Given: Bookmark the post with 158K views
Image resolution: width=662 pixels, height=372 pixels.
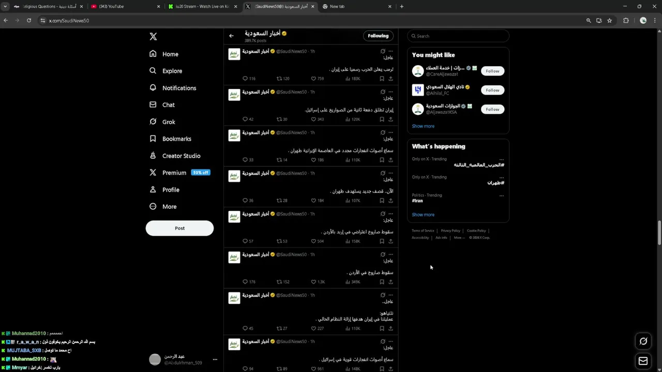Looking at the screenshot, I should click(382, 241).
